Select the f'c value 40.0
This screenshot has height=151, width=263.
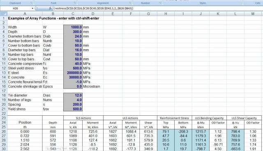(x=73, y=64)
